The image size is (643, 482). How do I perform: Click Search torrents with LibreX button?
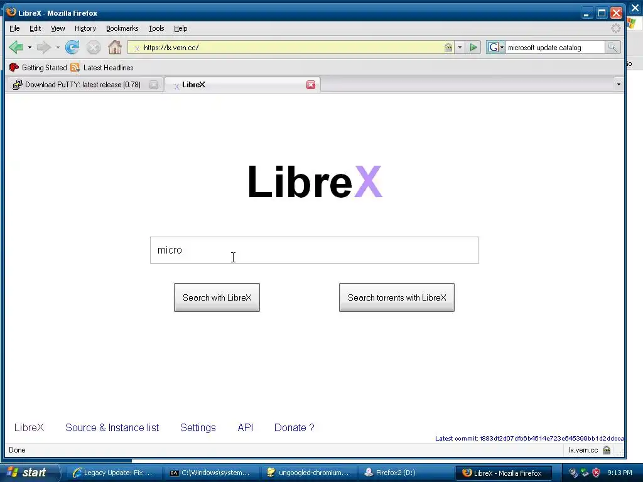[397, 297]
